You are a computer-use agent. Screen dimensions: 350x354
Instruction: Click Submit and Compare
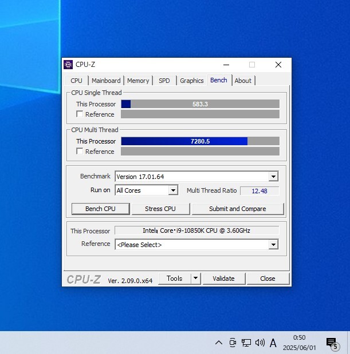tap(238, 209)
